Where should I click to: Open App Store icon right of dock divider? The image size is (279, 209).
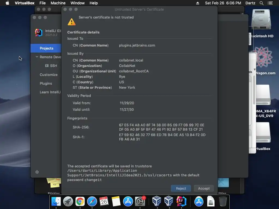point(199,202)
